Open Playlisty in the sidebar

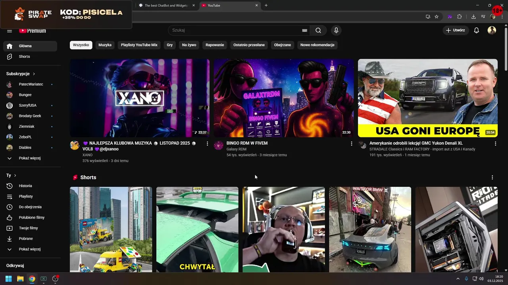(x=30, y=196)
